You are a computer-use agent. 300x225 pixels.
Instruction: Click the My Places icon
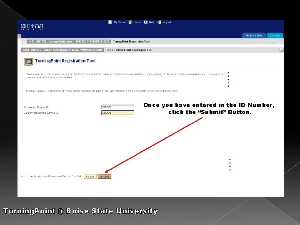[110, 22]
